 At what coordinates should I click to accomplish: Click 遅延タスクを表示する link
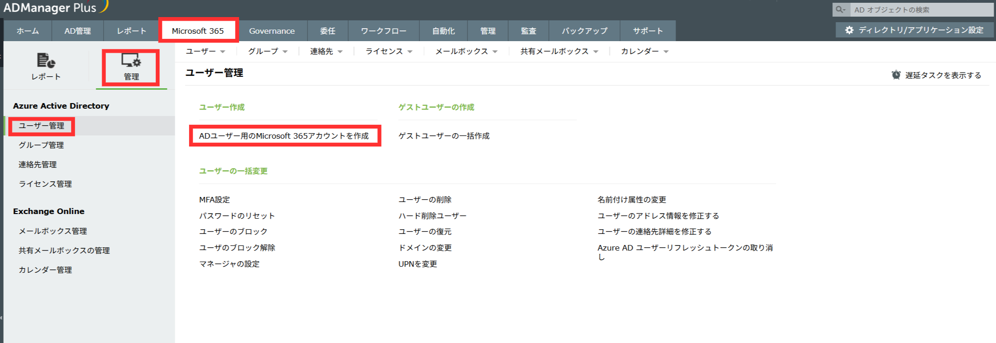943,75
